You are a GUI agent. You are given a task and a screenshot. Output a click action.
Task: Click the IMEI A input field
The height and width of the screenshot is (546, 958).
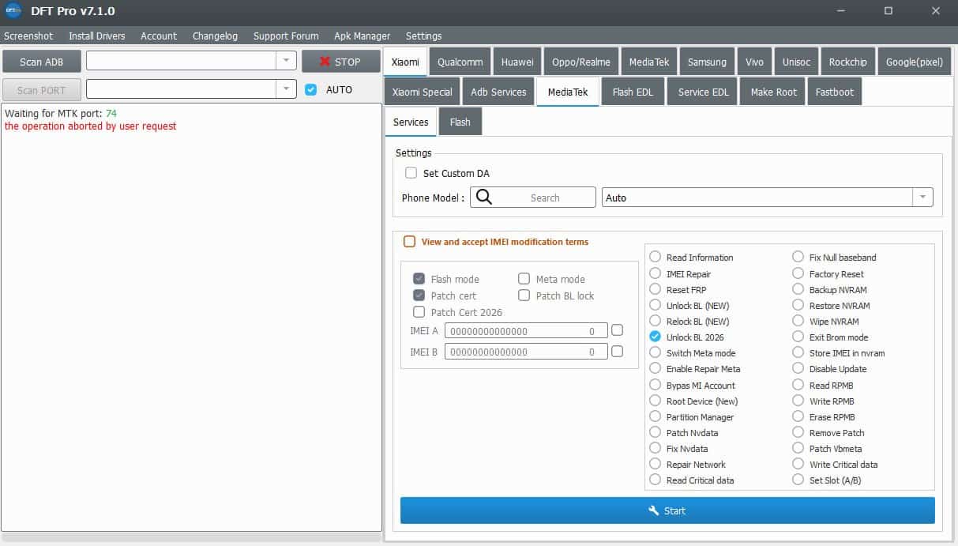click(x=526, y=331)
